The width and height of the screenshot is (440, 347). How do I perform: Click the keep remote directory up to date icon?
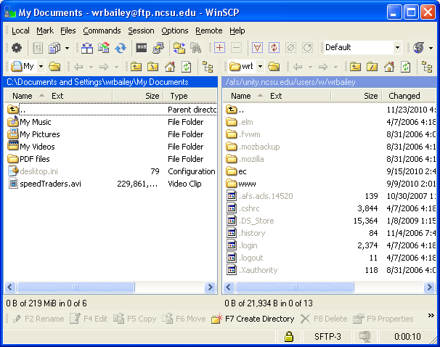104,48
